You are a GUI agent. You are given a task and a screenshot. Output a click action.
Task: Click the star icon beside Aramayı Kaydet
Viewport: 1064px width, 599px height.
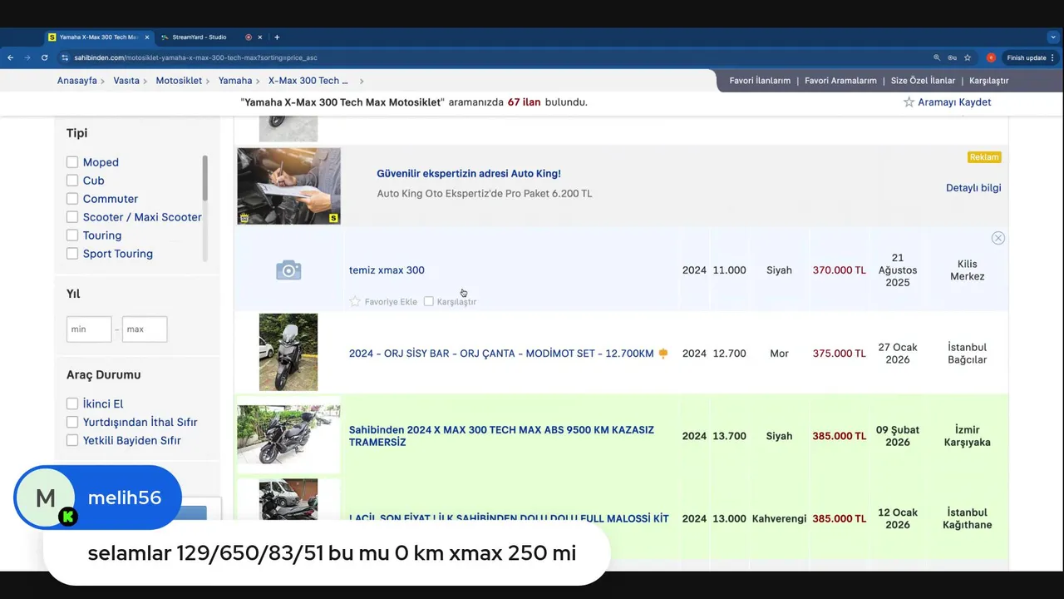coord(909,102)
